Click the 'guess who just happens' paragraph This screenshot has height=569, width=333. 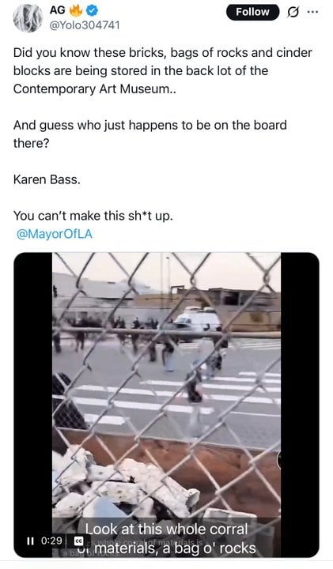(150, 134)
